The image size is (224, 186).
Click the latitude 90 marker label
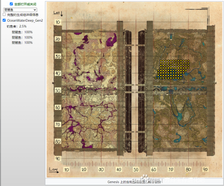click(x=58, y=159)
